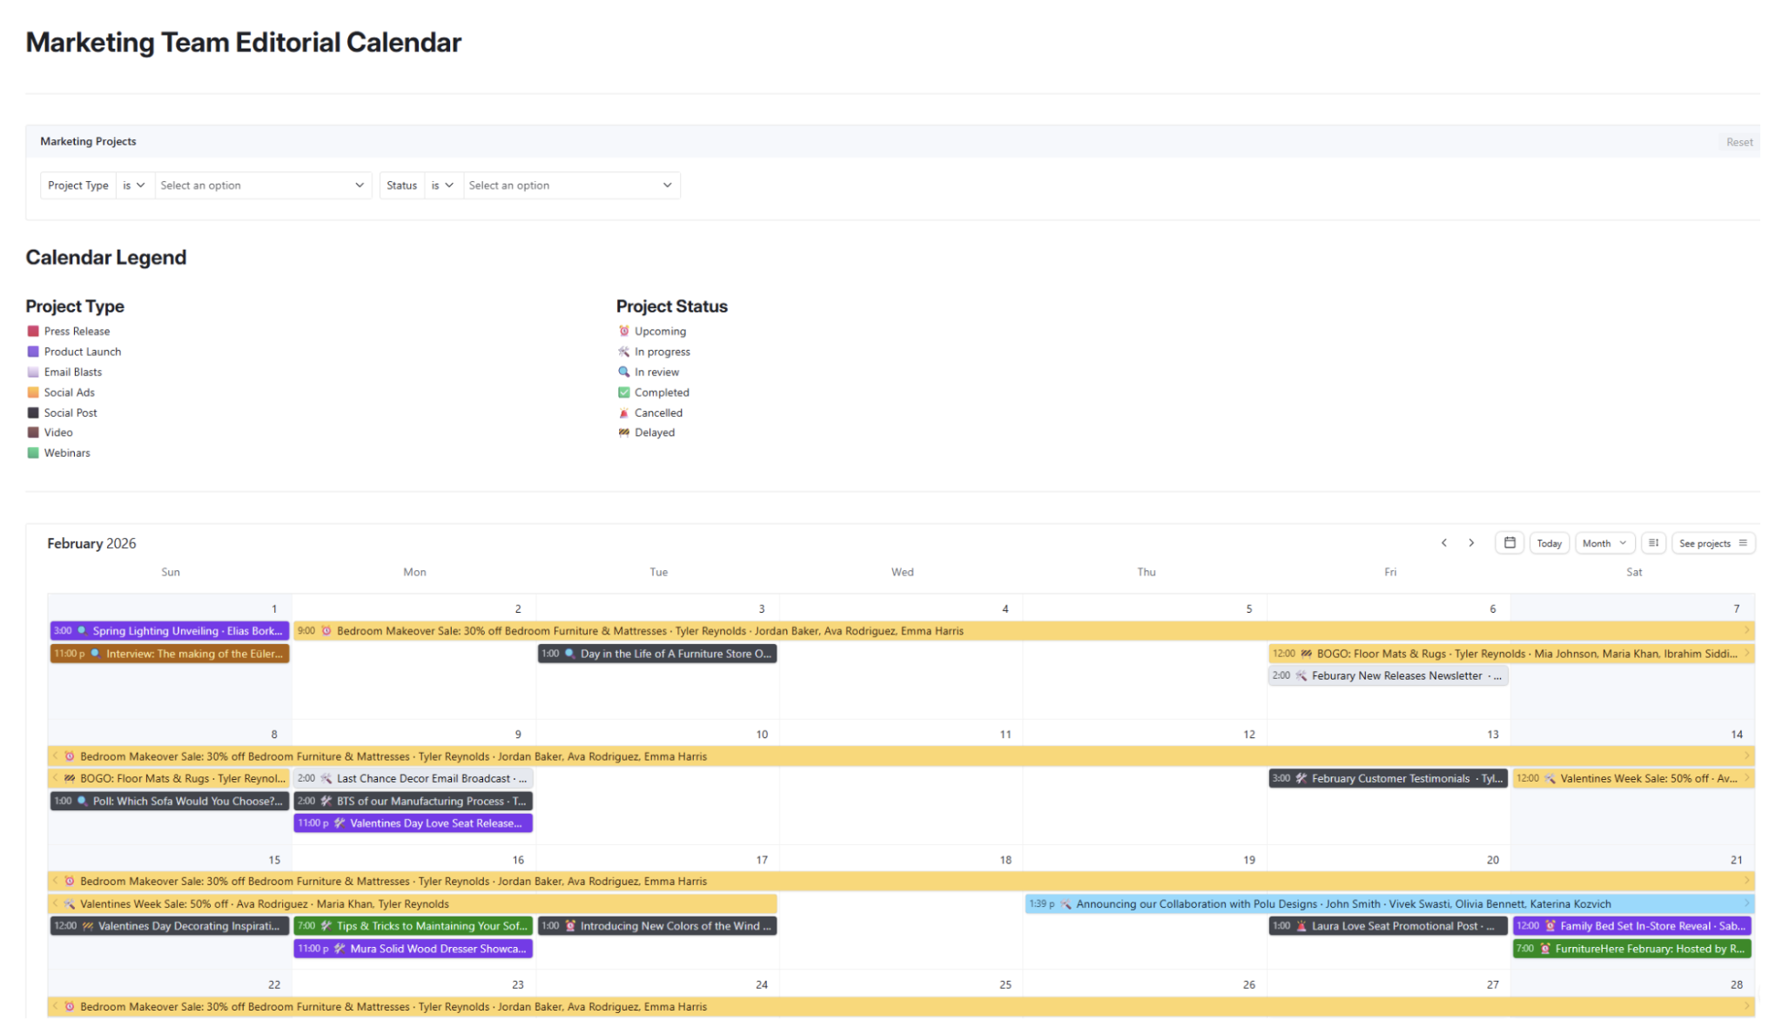Open the Project Type option selector
The width and height of the screenshot is (1776, 1034).
[262, 185]
